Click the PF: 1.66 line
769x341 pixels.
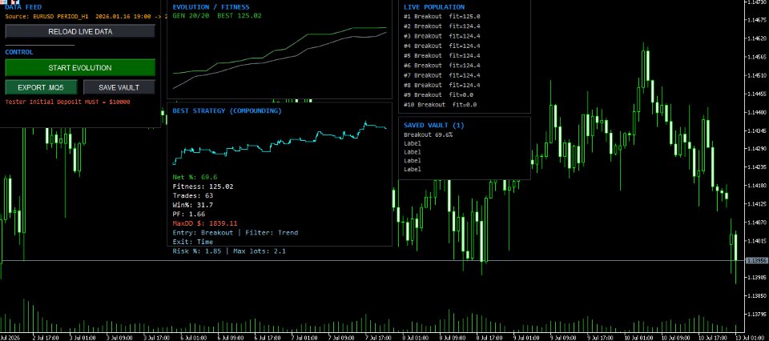click(189, 214)
